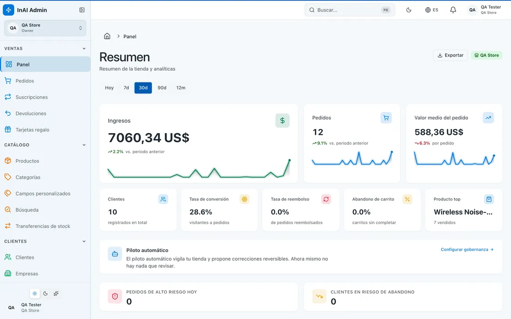Click the Empresas building icon

[x=8, y=273]
